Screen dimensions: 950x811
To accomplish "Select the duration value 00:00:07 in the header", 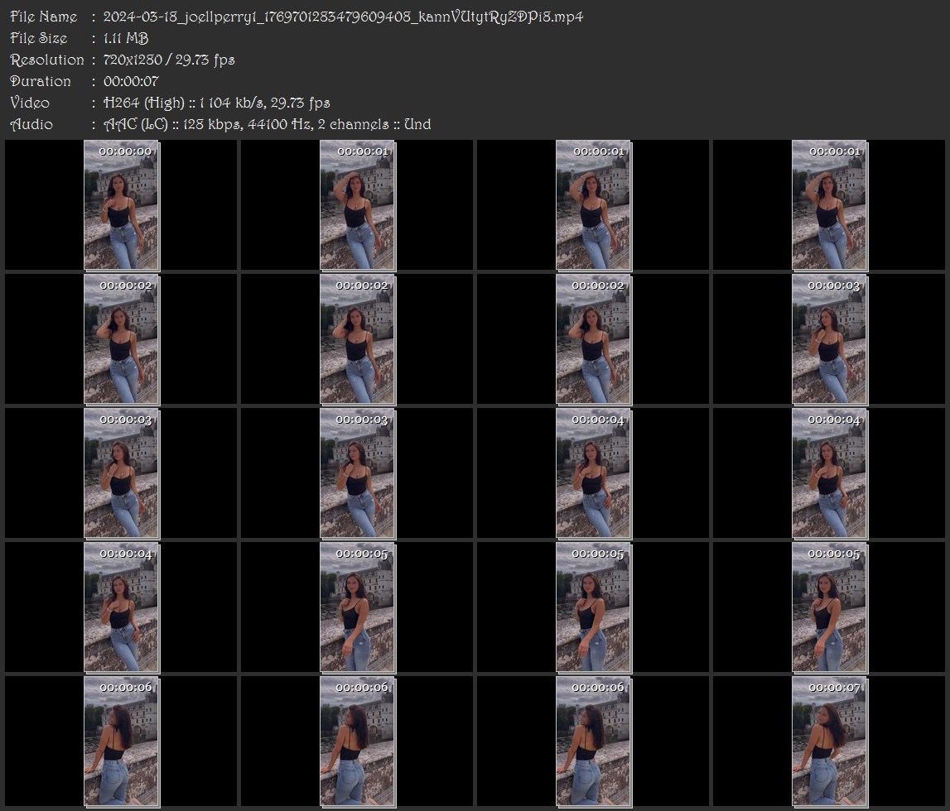I will tap(131, 81).
